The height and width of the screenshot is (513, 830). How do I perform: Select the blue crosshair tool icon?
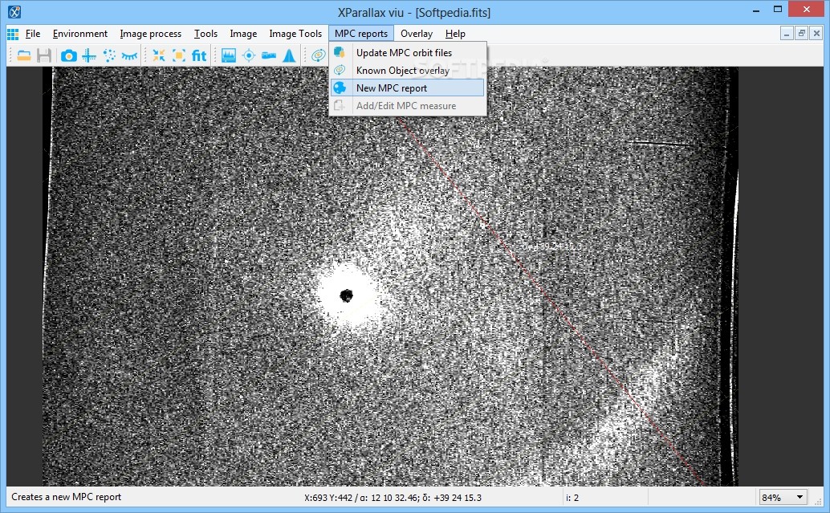click(89, 55)
